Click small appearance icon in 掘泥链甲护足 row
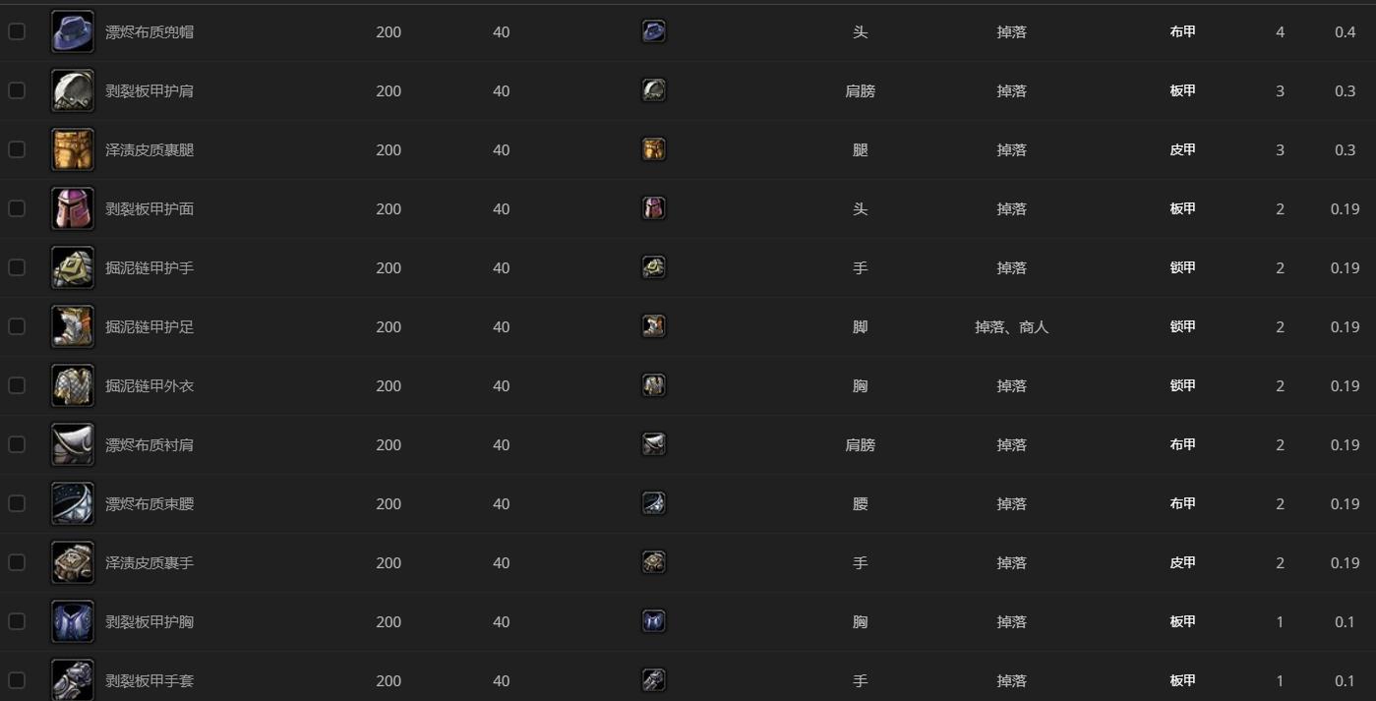Screen dimensions: 1376x701 point(653,326)
